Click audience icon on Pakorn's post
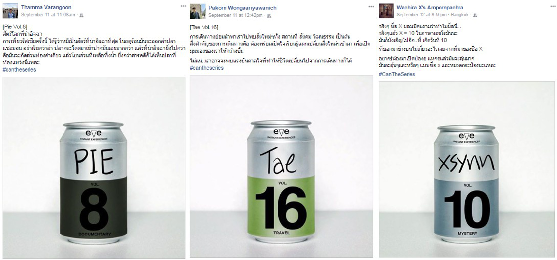Image resolution: width=557 pixels, height=260 pixels. 269,16
